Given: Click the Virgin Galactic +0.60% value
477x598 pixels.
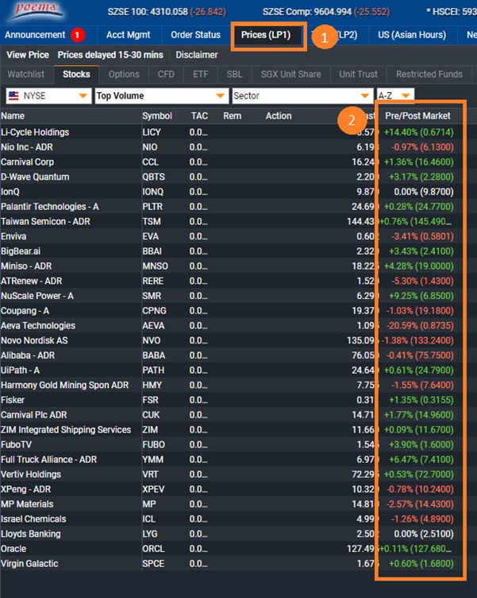Looking at the screenshot, I should [421, 564].
